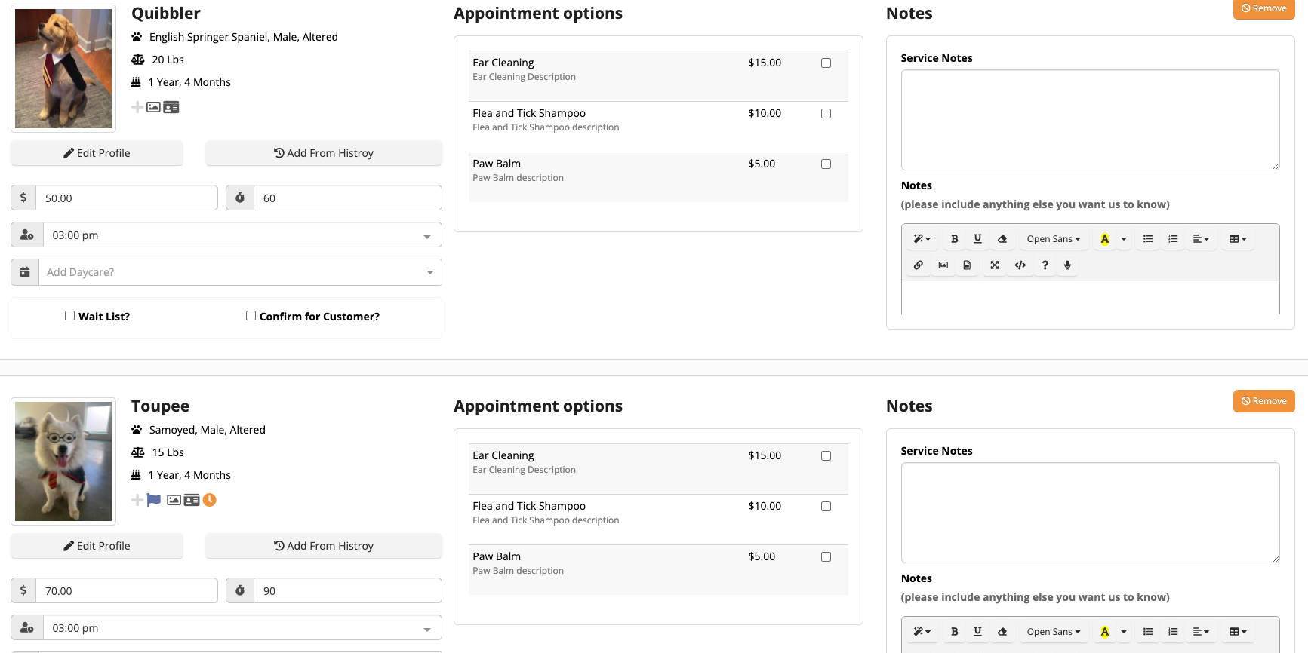Insert ordered list in Toupee's notes editor
Viewport: 1308px width, 653px height.
tap(1173, 632)
